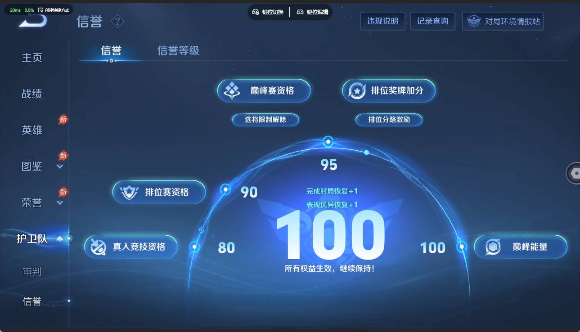Select the 信誉 sidebar entry below 审判
The height and width of the screenshot is (332, 580).
pyautogui.click(x=32, y=301)
